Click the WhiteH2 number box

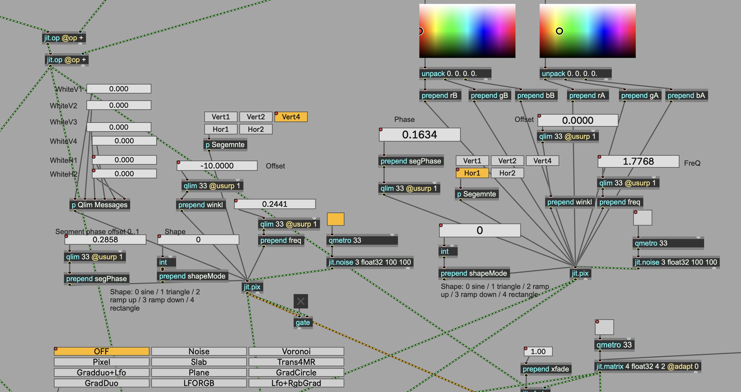[x=124, y=174]
